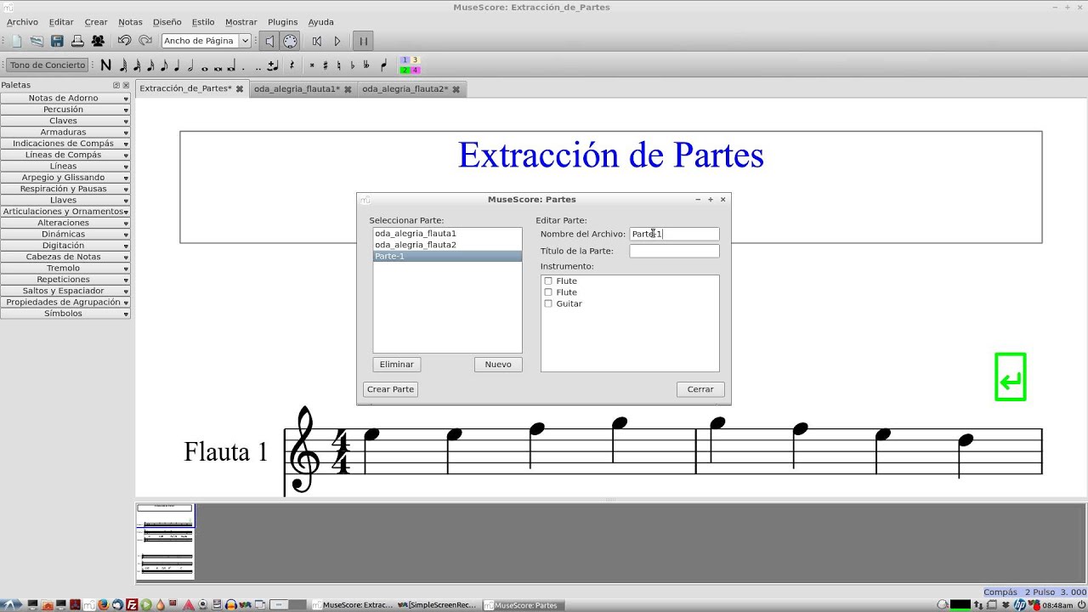Click the Crear Parte button

pos(390,389)
